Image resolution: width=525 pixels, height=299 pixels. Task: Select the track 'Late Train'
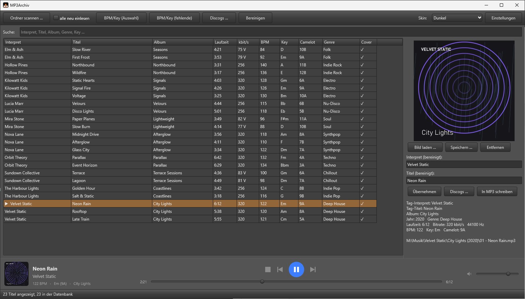pos(190,219)
